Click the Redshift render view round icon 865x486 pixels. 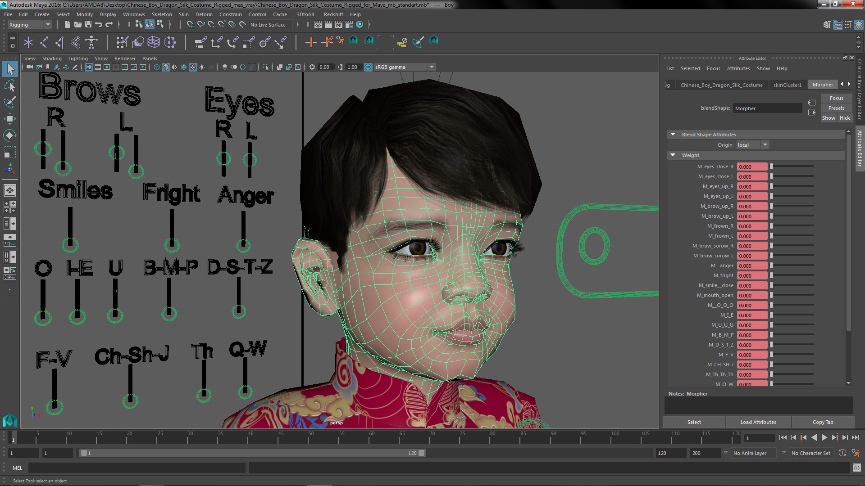pyautogui.click(x=360, y=25)
